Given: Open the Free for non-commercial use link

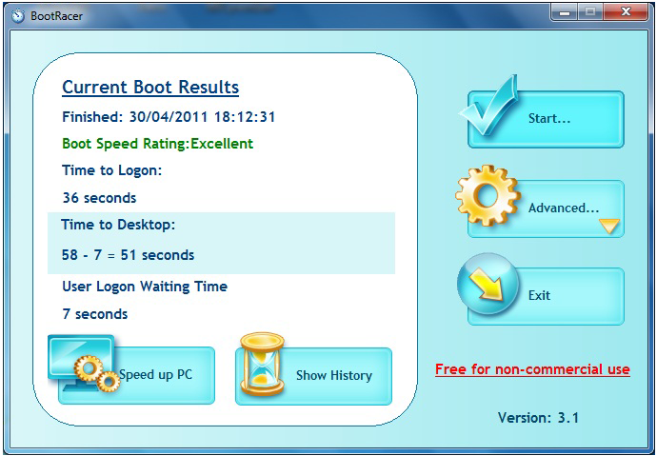Looking at the screenshot, I should [x=532, y=369].
